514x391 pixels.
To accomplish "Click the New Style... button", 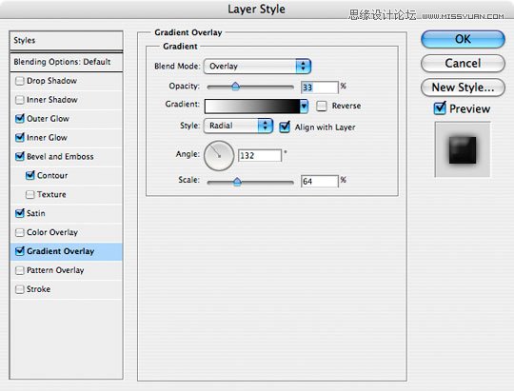I will point(463,88).
